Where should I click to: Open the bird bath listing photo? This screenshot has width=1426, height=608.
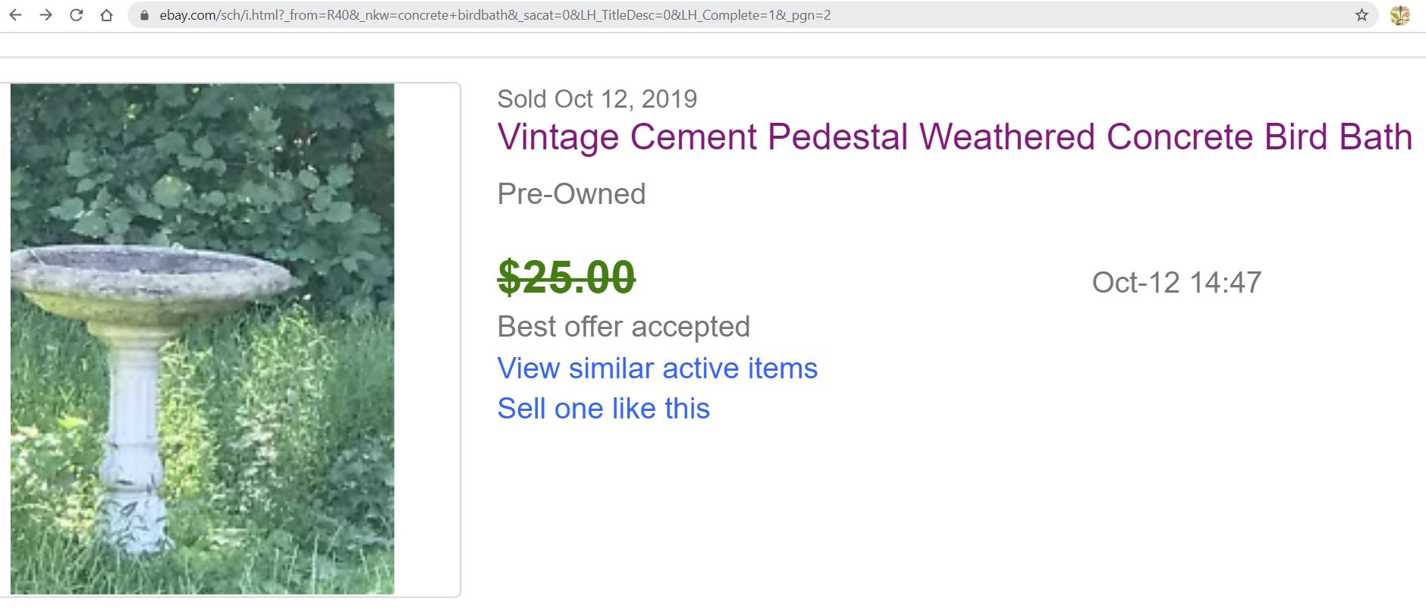[203, 338]
